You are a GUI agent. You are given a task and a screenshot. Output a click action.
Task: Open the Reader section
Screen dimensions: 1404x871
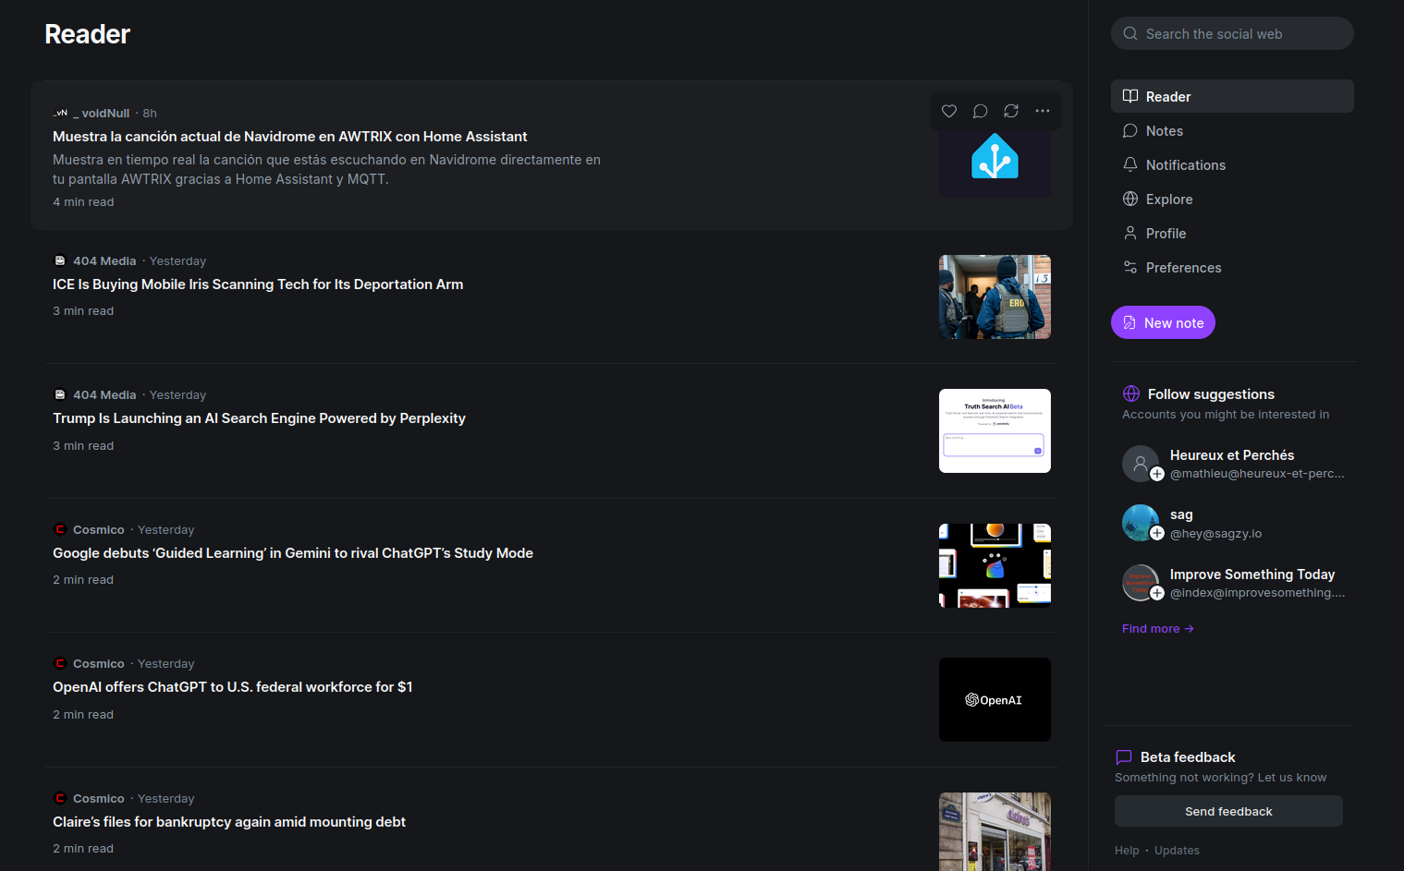1232,96
